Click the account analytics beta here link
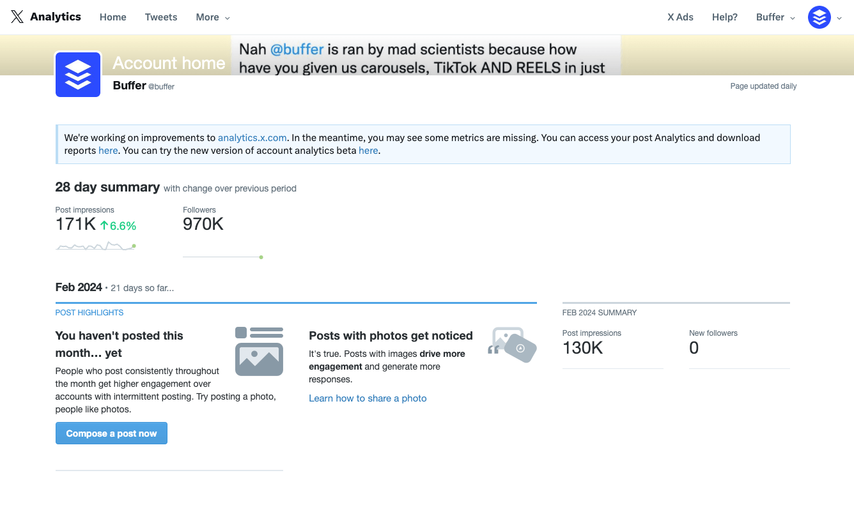Screen dimensions: 854x519 [368, 151]
